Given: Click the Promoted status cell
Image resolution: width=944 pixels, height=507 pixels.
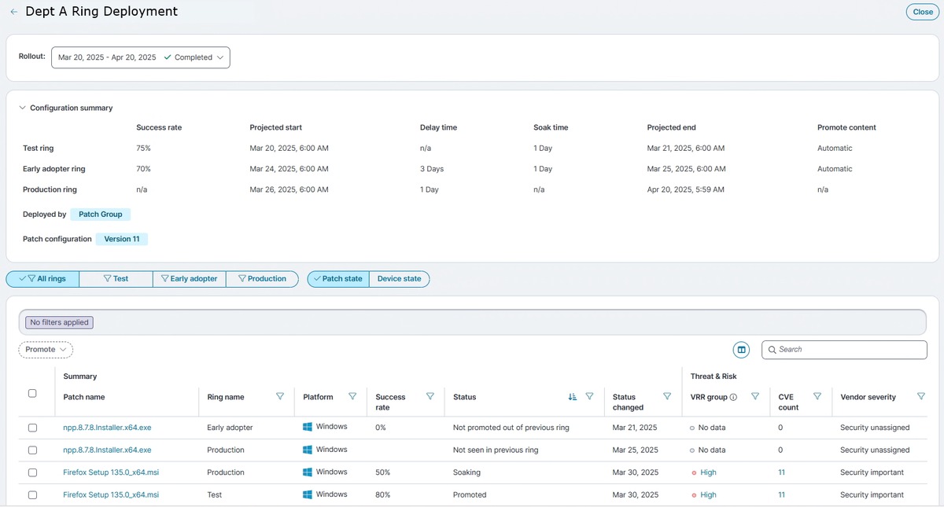Looking at the screenshot, I should (x=470, y=495).
